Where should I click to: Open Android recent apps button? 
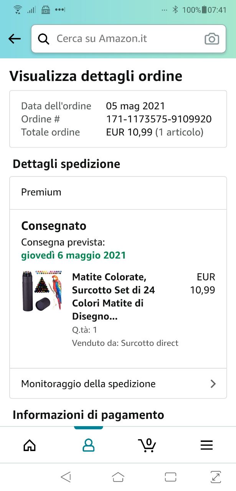[170, 477]
